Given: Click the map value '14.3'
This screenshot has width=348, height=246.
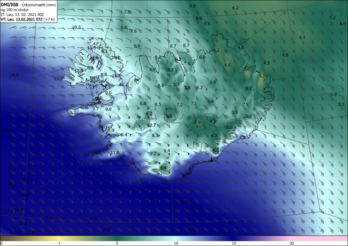Looking at the screenshot, I should [x=14, y=75].
